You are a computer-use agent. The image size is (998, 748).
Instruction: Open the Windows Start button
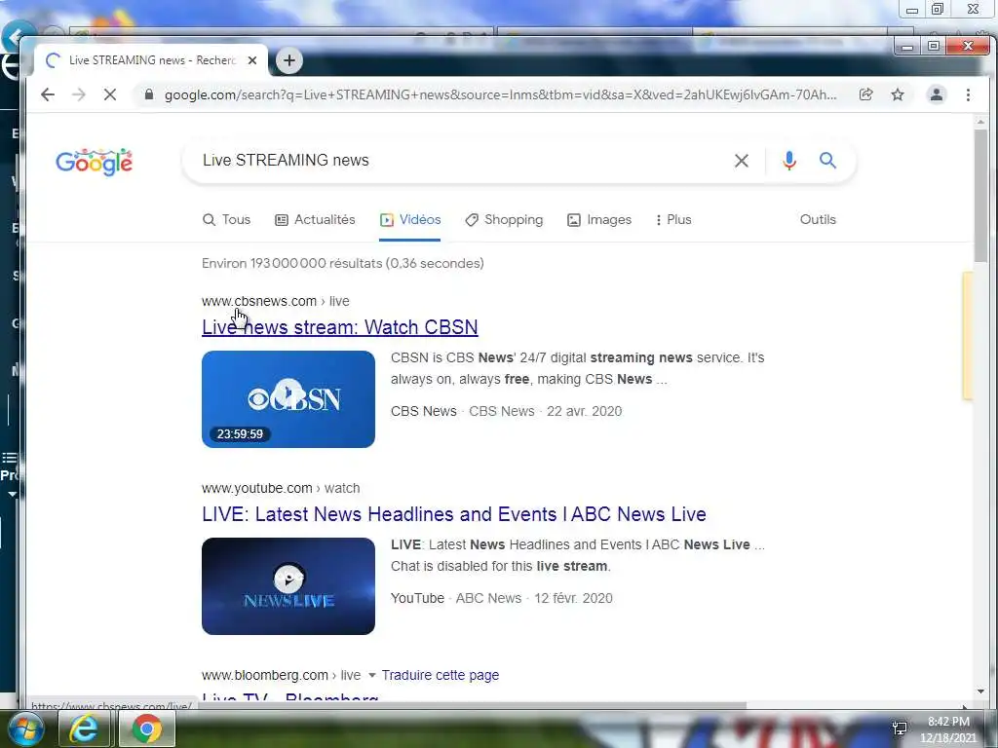tap(26, 729)
